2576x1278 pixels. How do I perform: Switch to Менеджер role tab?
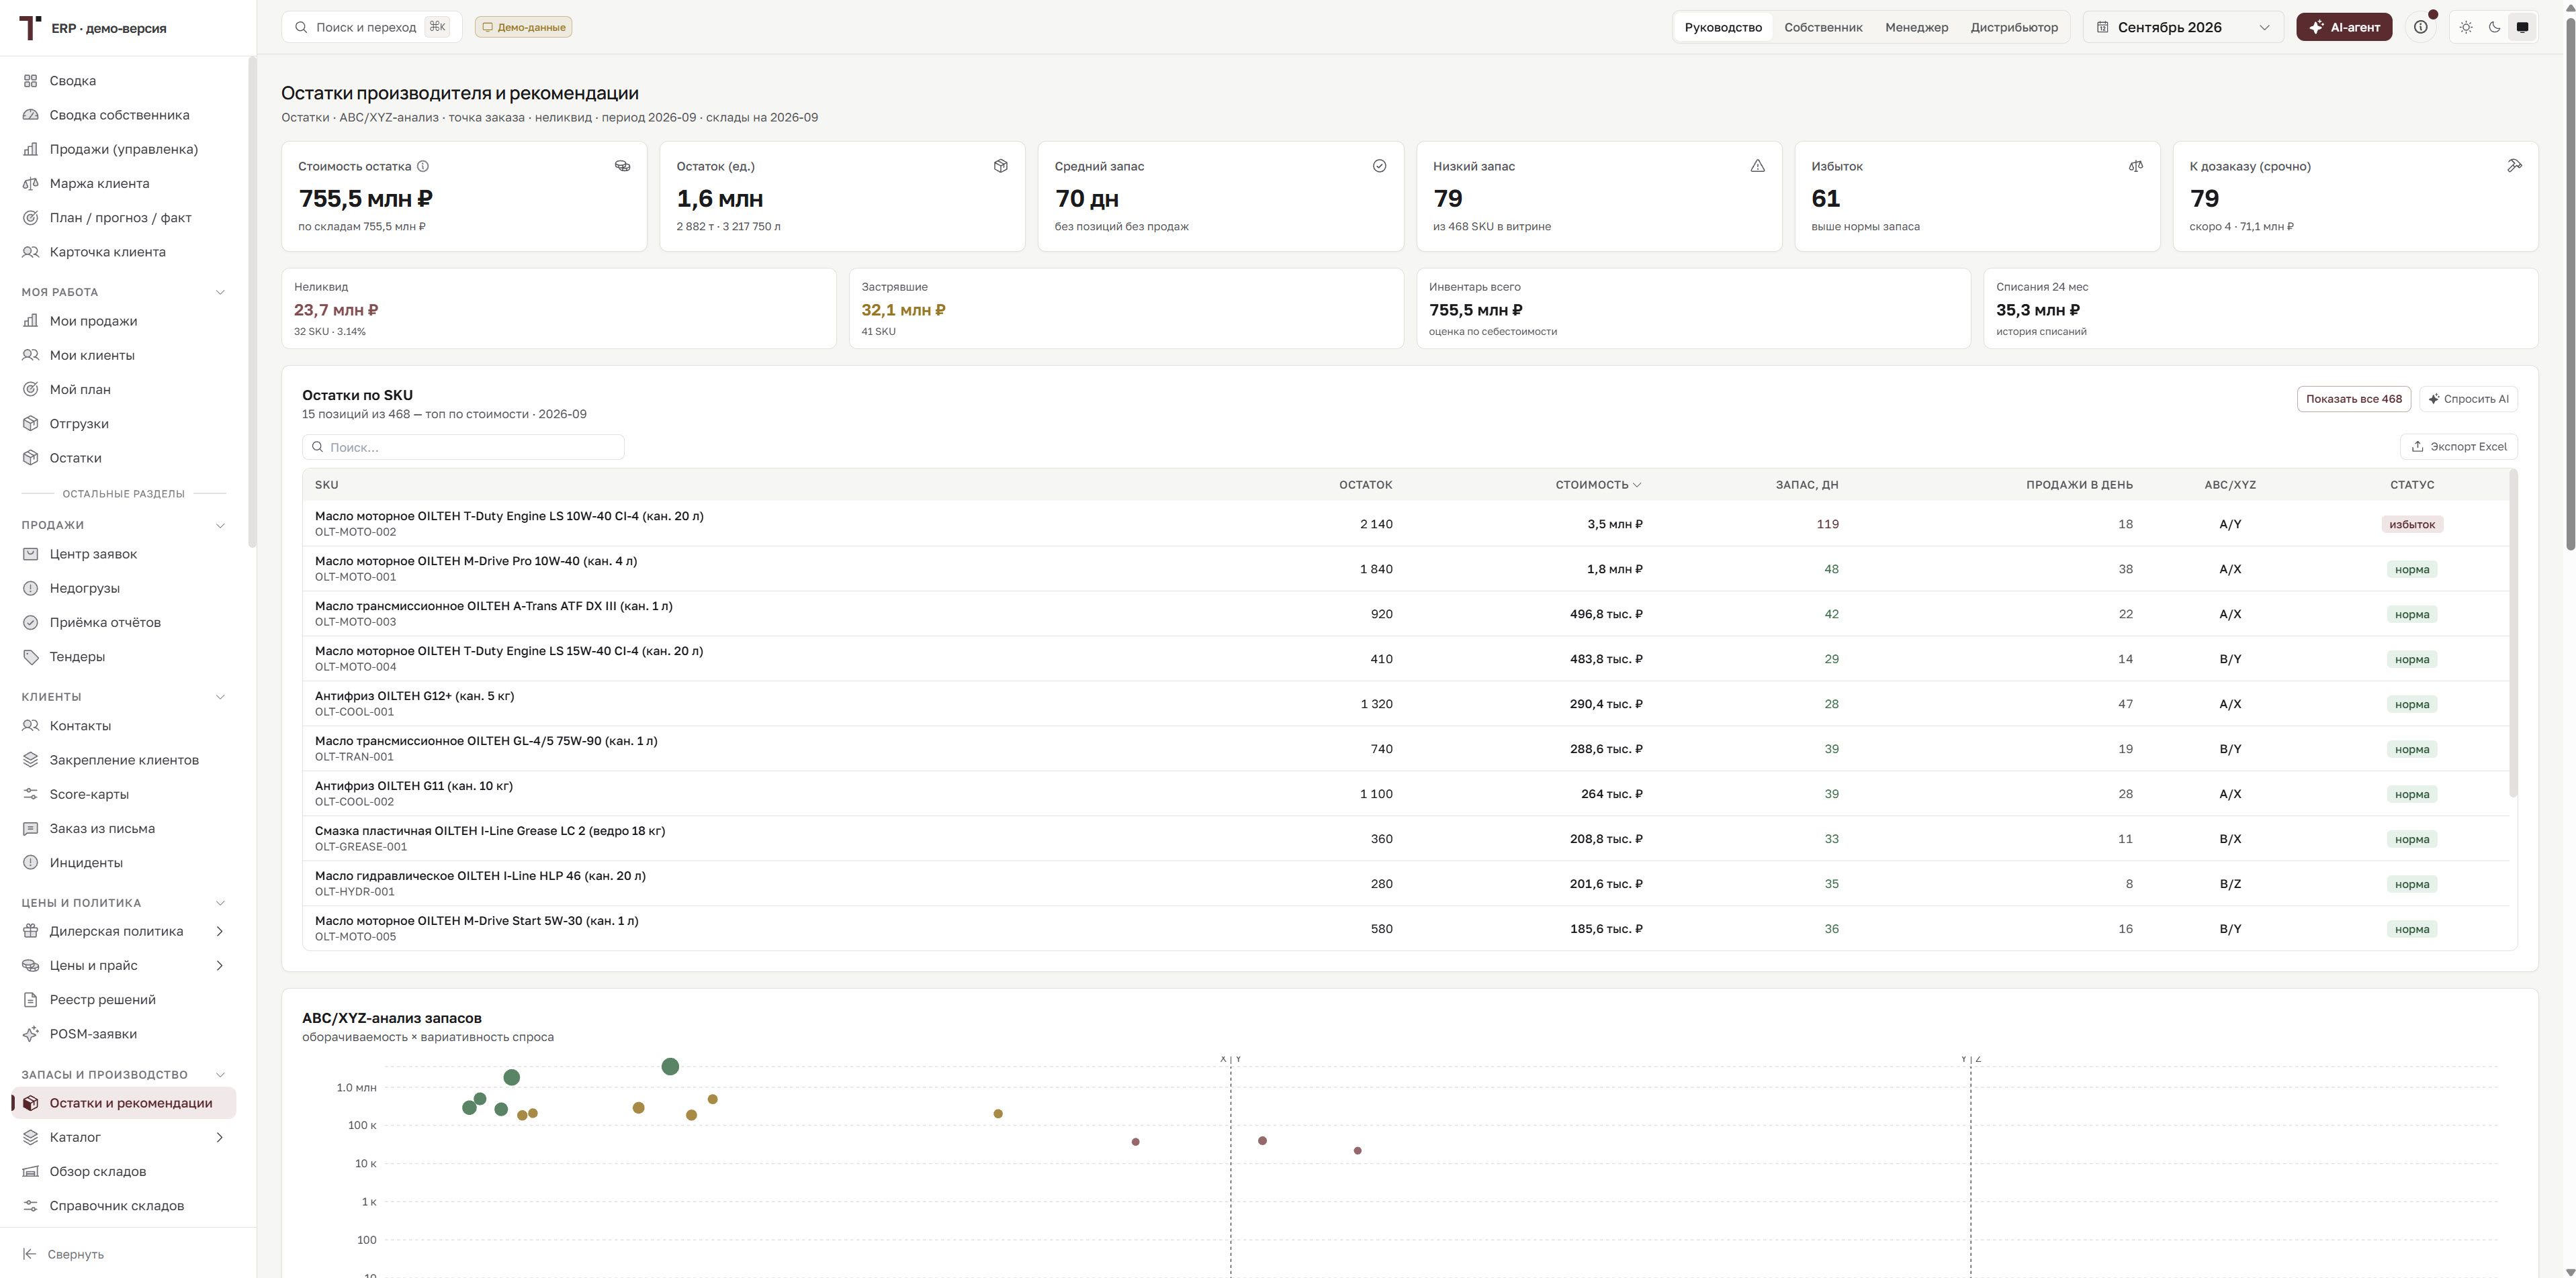pyautogui.click(x=1916, y=27)
